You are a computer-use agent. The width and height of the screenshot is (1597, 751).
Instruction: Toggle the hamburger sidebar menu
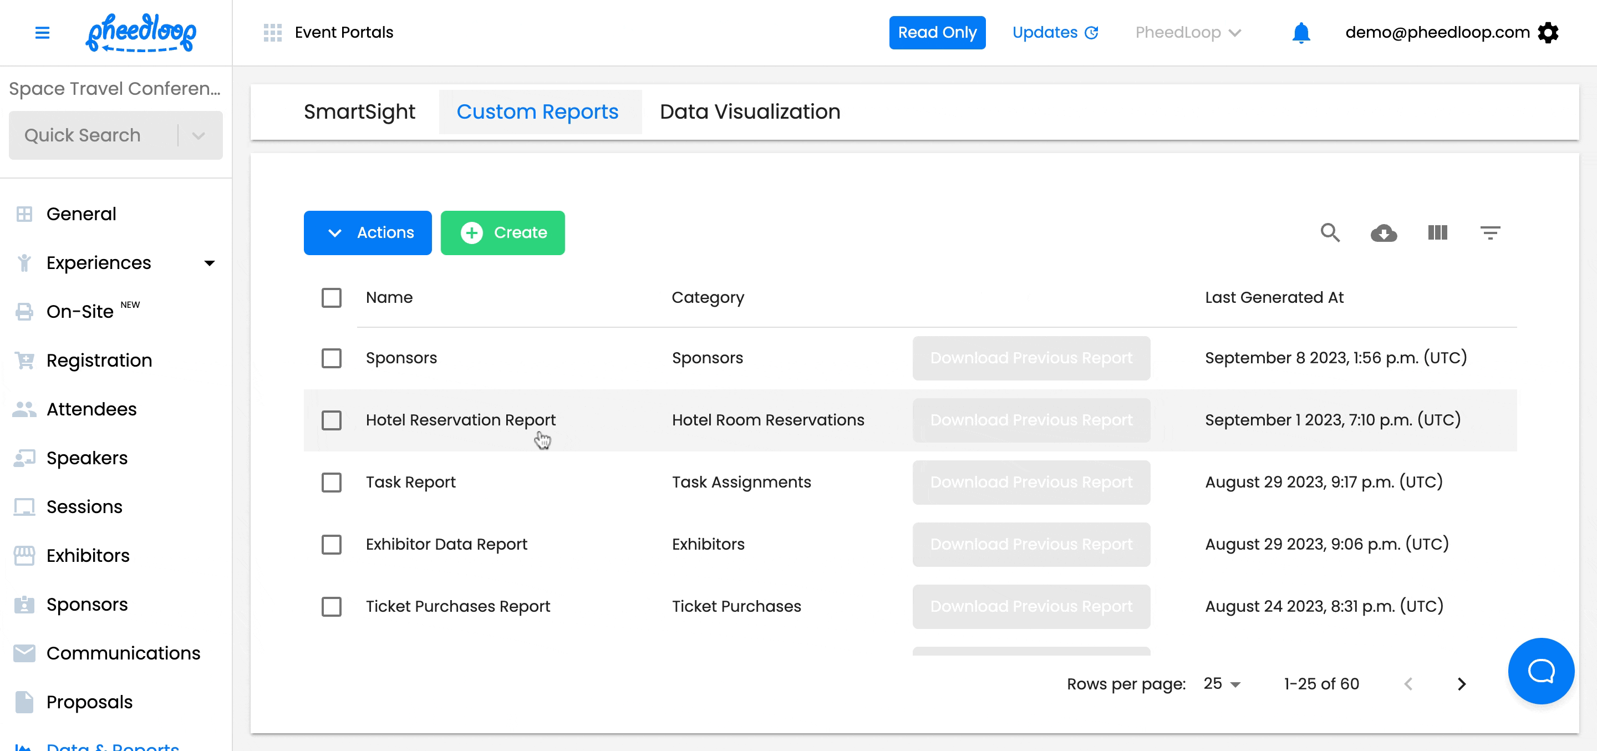click(42, 32)
